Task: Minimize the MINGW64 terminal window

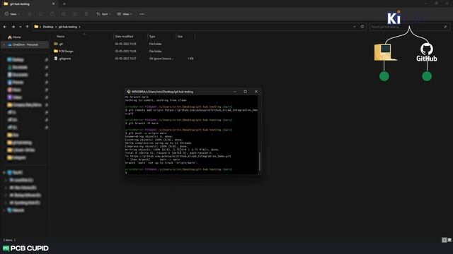Action: [234, 92]
